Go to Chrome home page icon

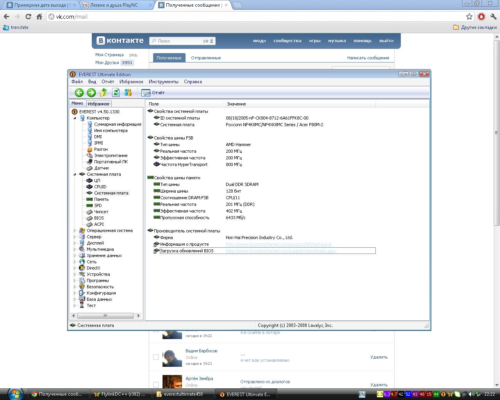(39, 16)
